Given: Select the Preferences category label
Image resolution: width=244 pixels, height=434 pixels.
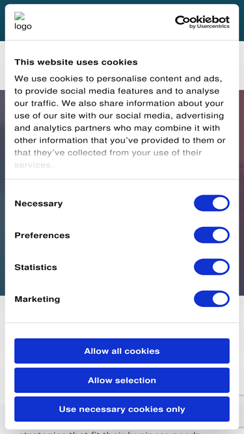Looking at the screenshot, I should tap(42, 236).
